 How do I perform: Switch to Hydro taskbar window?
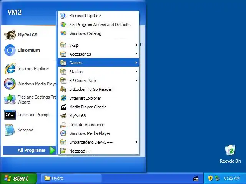coord(71,178)
